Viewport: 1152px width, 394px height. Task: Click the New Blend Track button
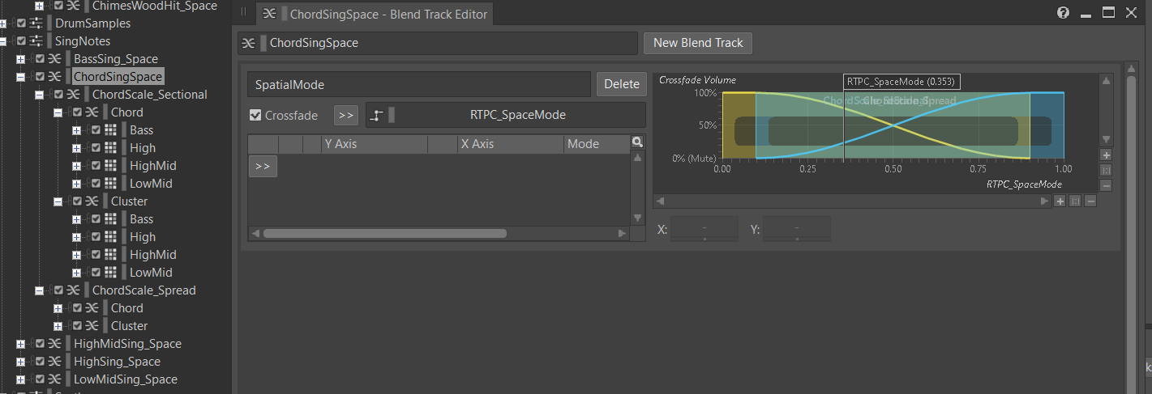[x=698, y=43]
